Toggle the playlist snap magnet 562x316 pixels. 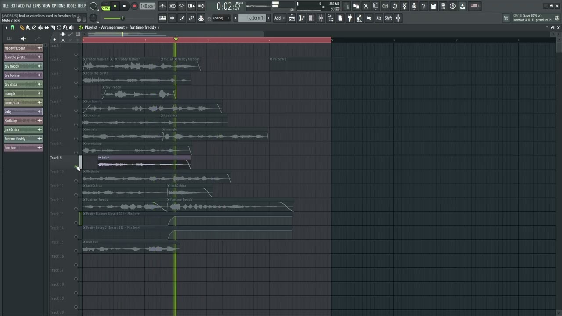point(12,28)
